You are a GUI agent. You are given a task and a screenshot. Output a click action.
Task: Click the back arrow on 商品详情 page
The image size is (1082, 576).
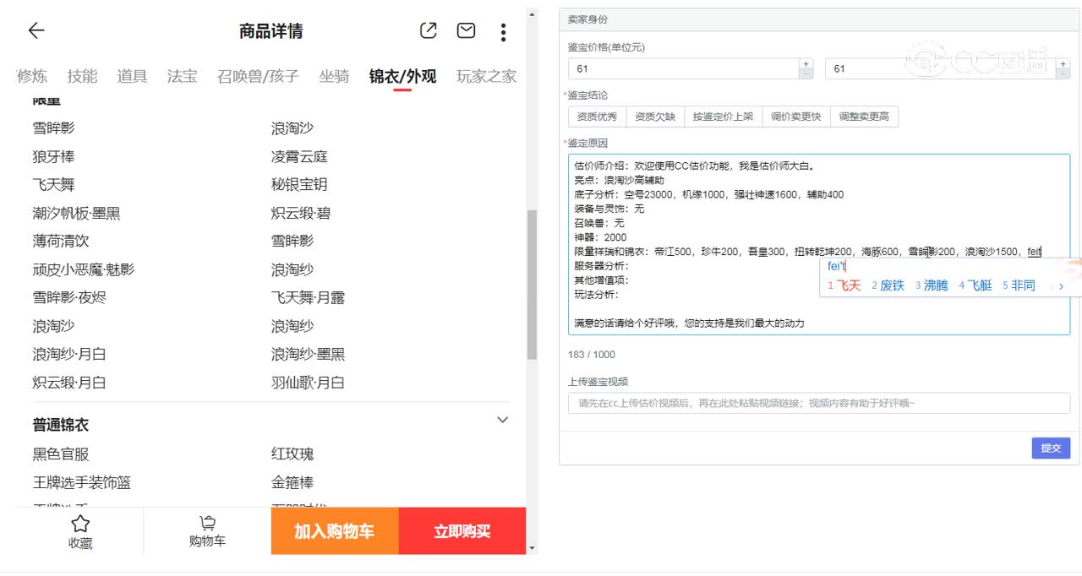click(x=35, y=30)
